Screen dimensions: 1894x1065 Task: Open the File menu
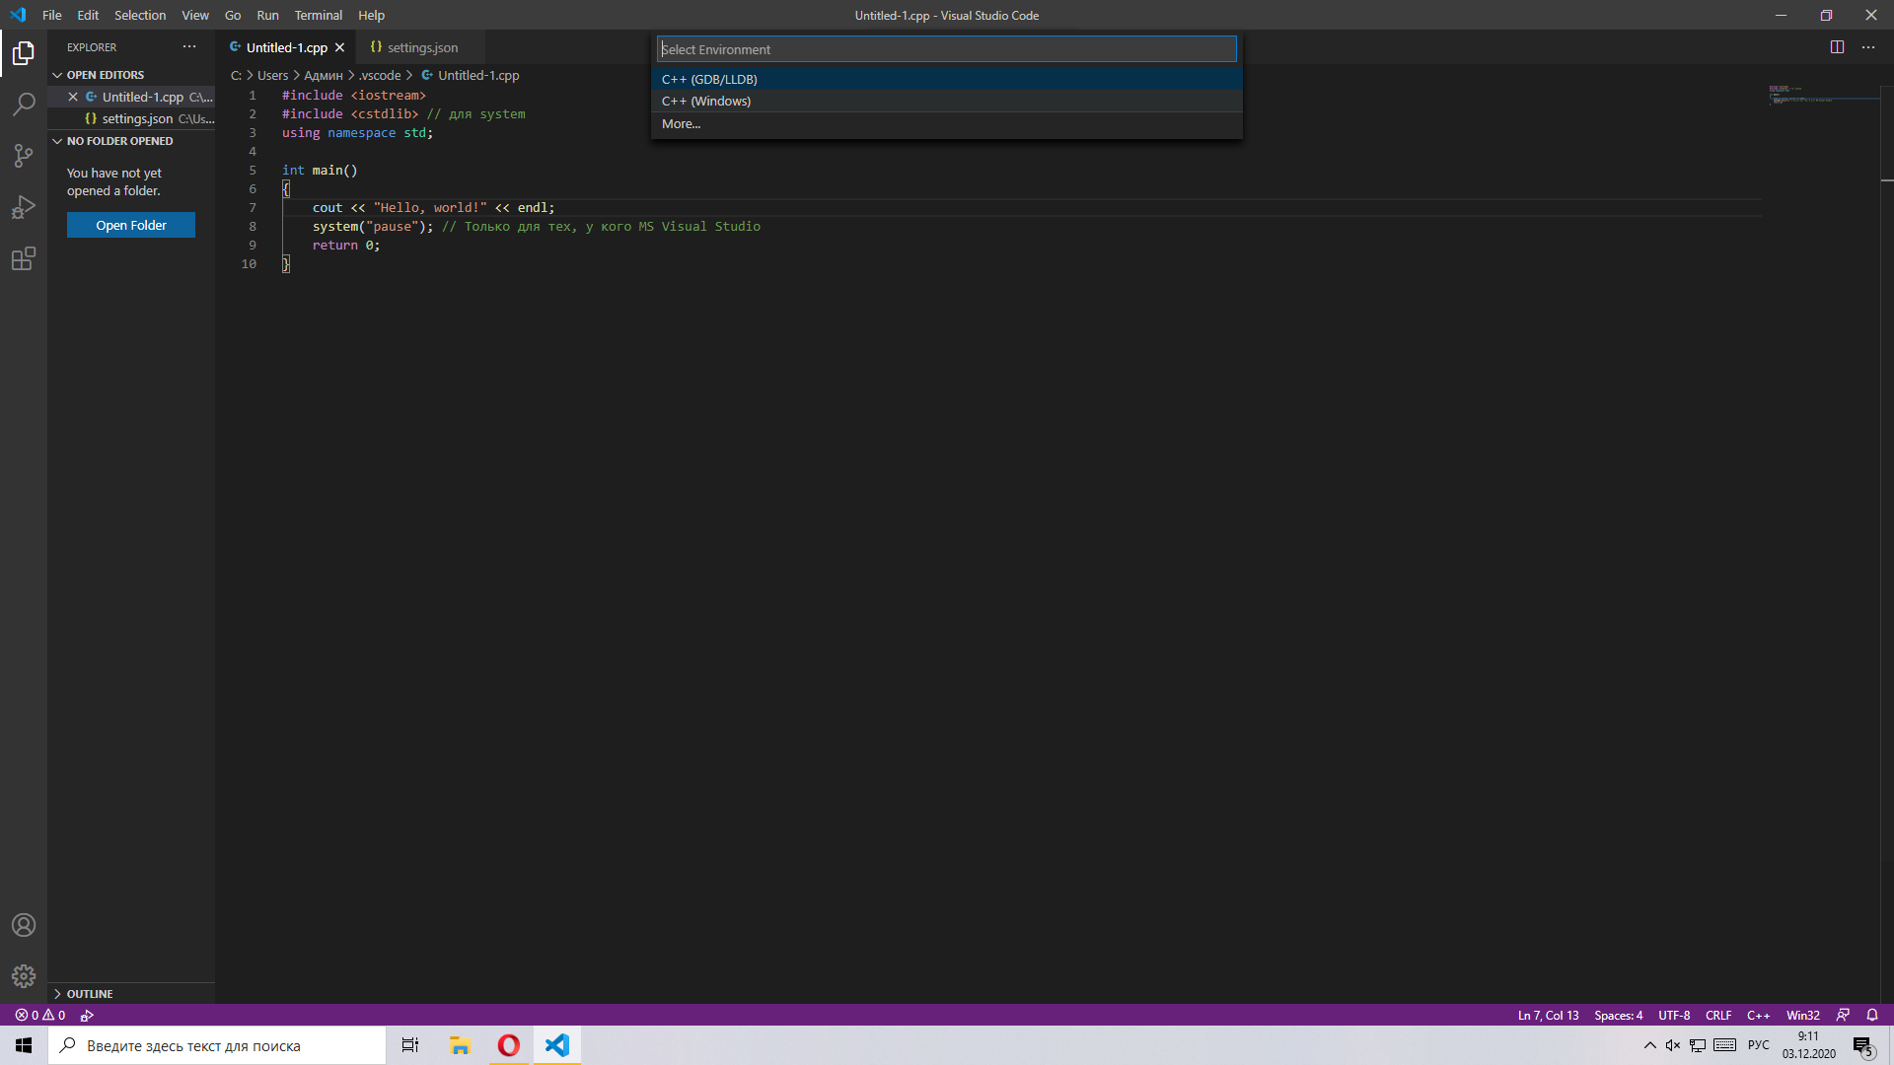52,15
